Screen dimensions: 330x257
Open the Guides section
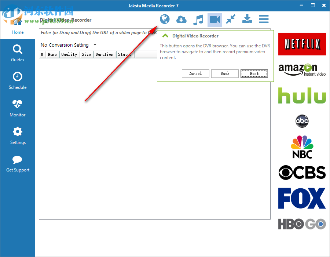tap(17, 53)
